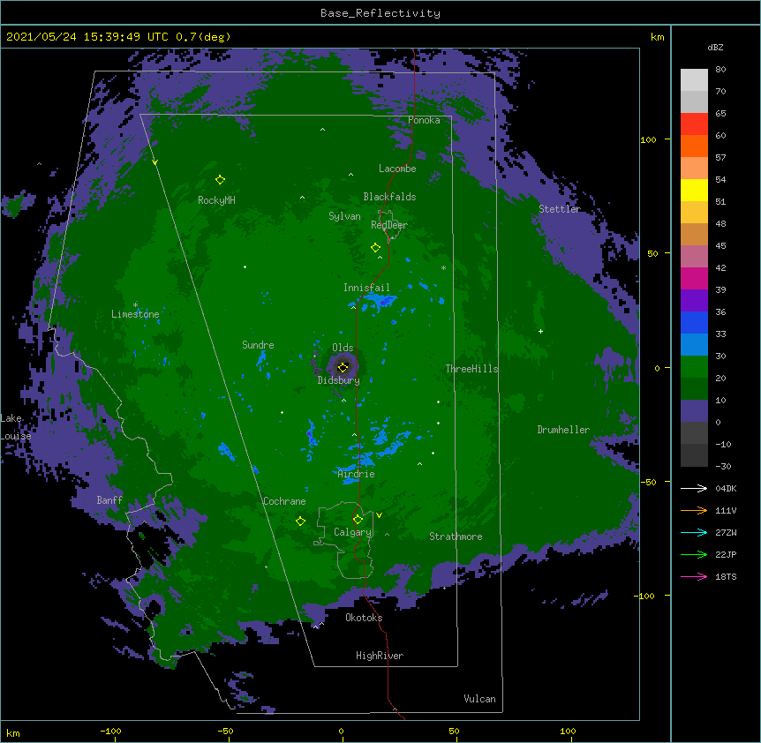The height and width of the screenshot is (743, 761).
Task: Click the cyan 27ZW arrow in legend
Action: click(x=694, y=532)
